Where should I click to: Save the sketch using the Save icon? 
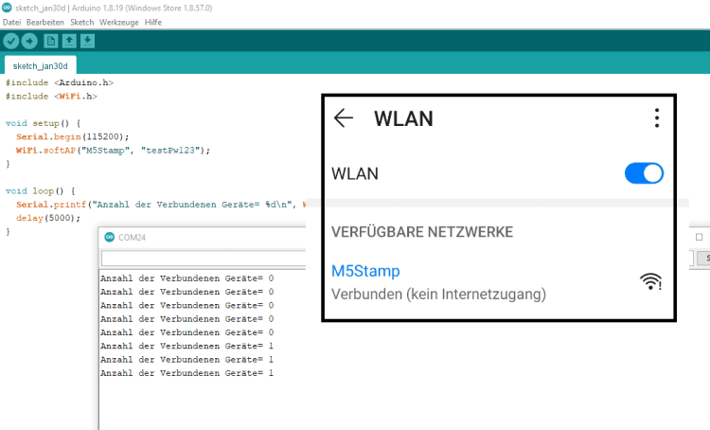(87, 41)
